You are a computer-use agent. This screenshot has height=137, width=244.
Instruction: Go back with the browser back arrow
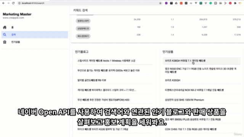tap(3, 3)
